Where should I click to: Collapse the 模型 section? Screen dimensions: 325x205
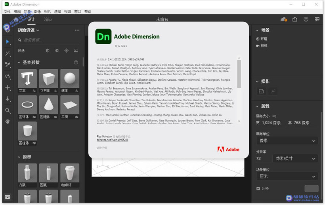coord(19,157)
